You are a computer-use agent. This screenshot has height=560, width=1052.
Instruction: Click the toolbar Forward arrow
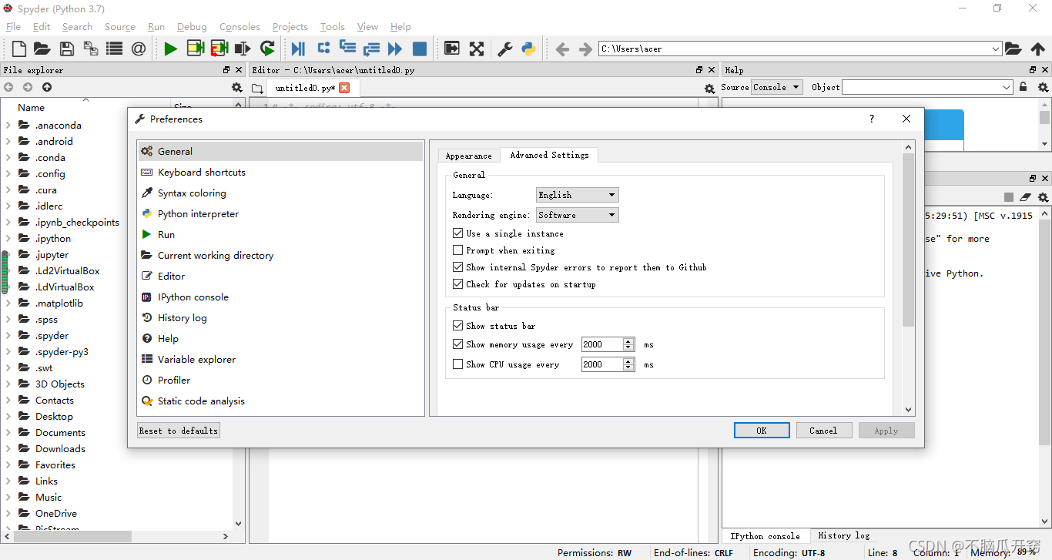pos(585,49)
